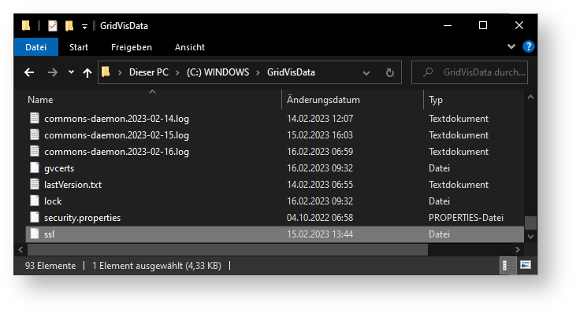Switch to large thumbnails view icon

point(526,264)
